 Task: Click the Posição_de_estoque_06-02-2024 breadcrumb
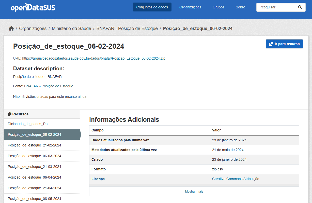(x=198, y=29)
